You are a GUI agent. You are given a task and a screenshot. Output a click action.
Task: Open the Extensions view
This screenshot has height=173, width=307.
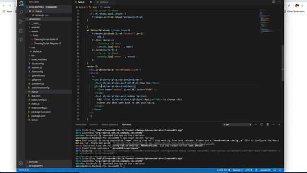point(21,40)
